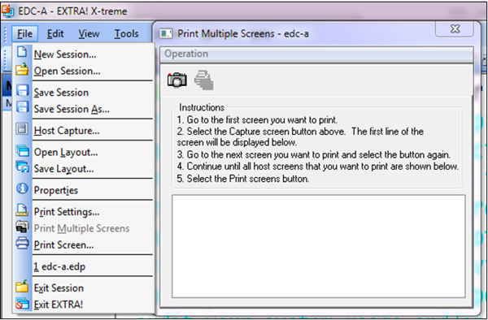Open the View menu

pos(89,33)
